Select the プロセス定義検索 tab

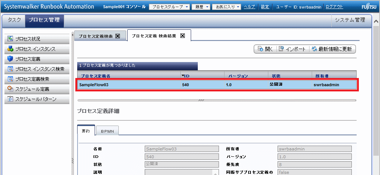(100, 36)
